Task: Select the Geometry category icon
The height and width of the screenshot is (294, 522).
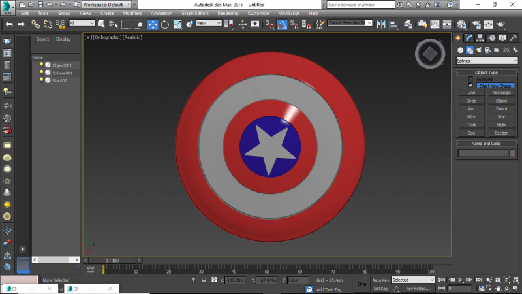Action: click(x=461, y=50)
